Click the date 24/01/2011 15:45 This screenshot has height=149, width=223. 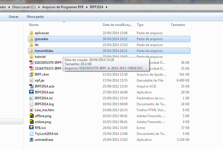click(115, 128)
